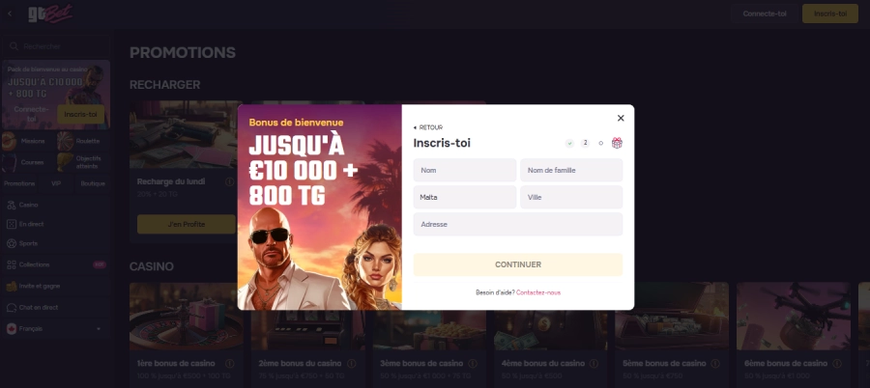Click the RETOUR back arrow link
This screenshot has height=388, width=870.
pyautogui.click(x=428, y=127)
